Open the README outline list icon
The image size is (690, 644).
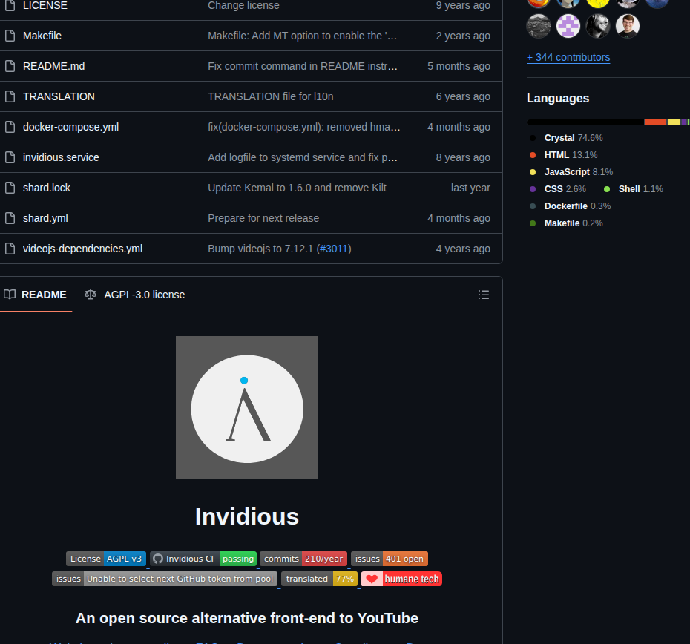[x=484, y=295]
